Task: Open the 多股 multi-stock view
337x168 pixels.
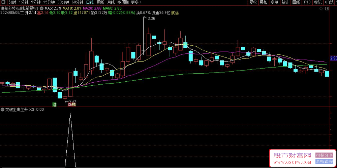Action: click(x=274, y=2)
